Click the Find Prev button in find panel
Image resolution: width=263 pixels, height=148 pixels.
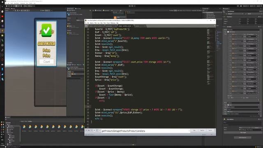(202, 130)
